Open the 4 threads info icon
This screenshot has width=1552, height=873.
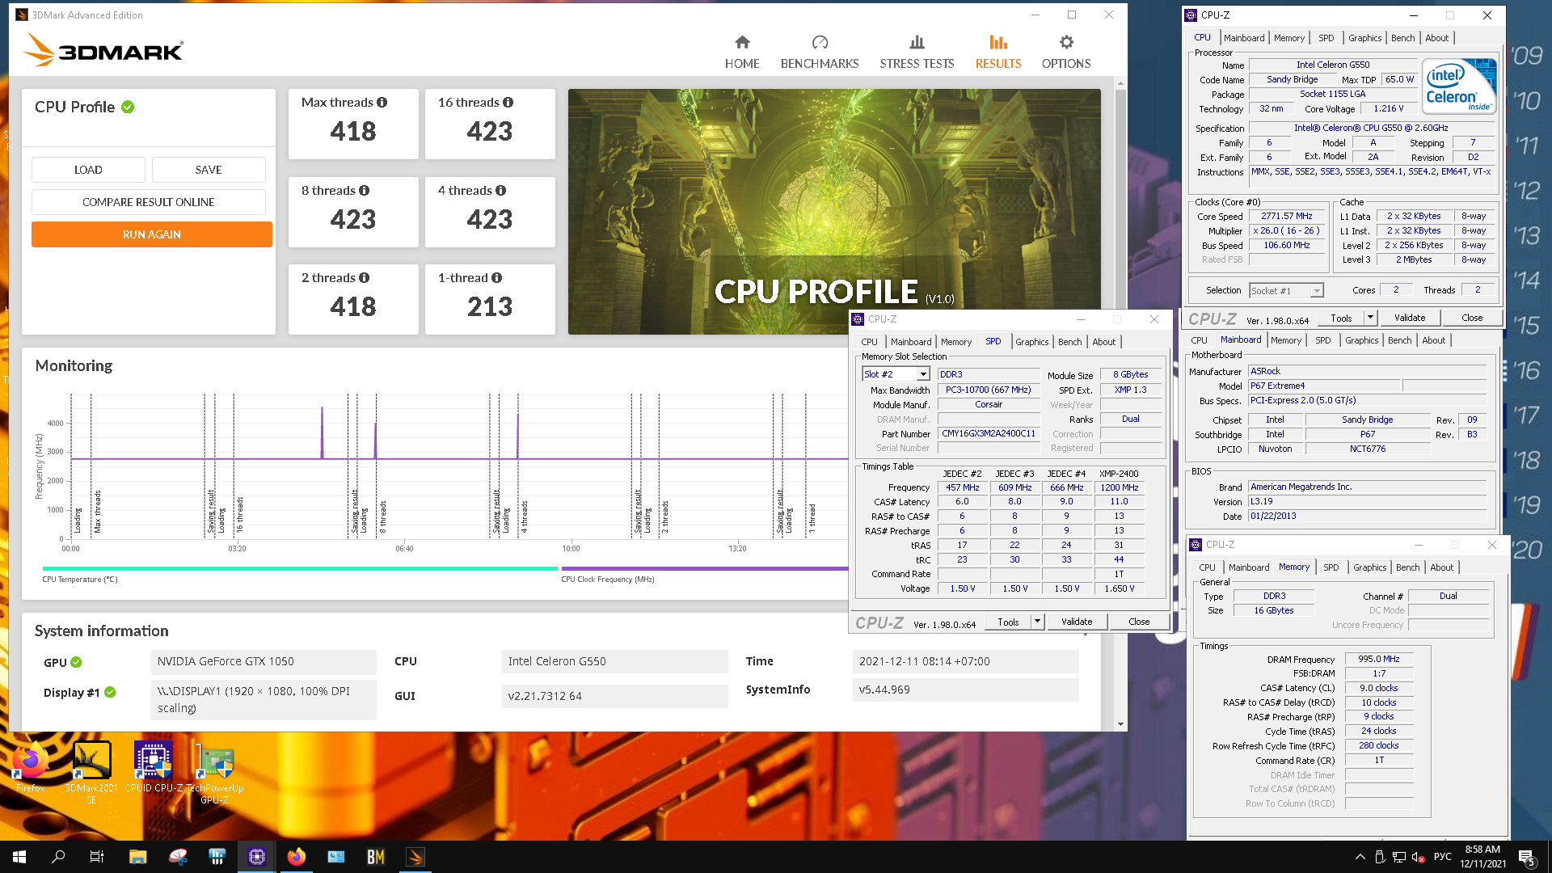[x=500, y=191]
